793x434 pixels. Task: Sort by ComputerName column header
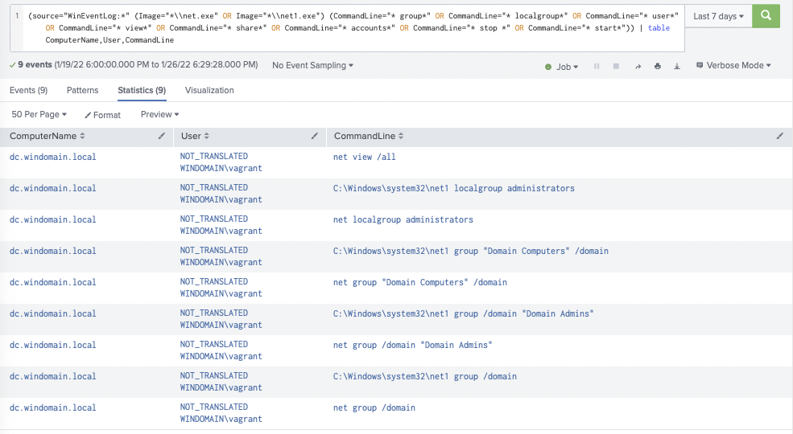pyautogui.click(x=47, y=137)
